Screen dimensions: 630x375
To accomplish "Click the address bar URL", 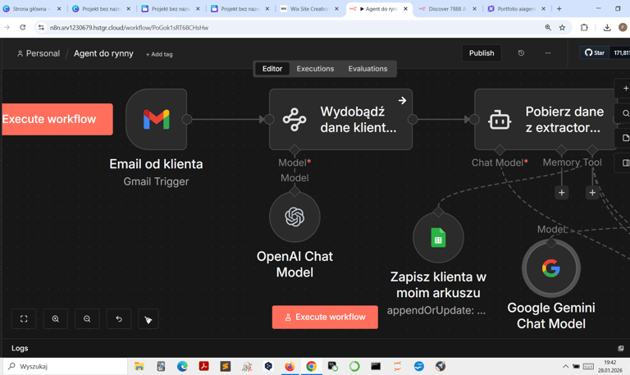I will [x=129, y=28].
